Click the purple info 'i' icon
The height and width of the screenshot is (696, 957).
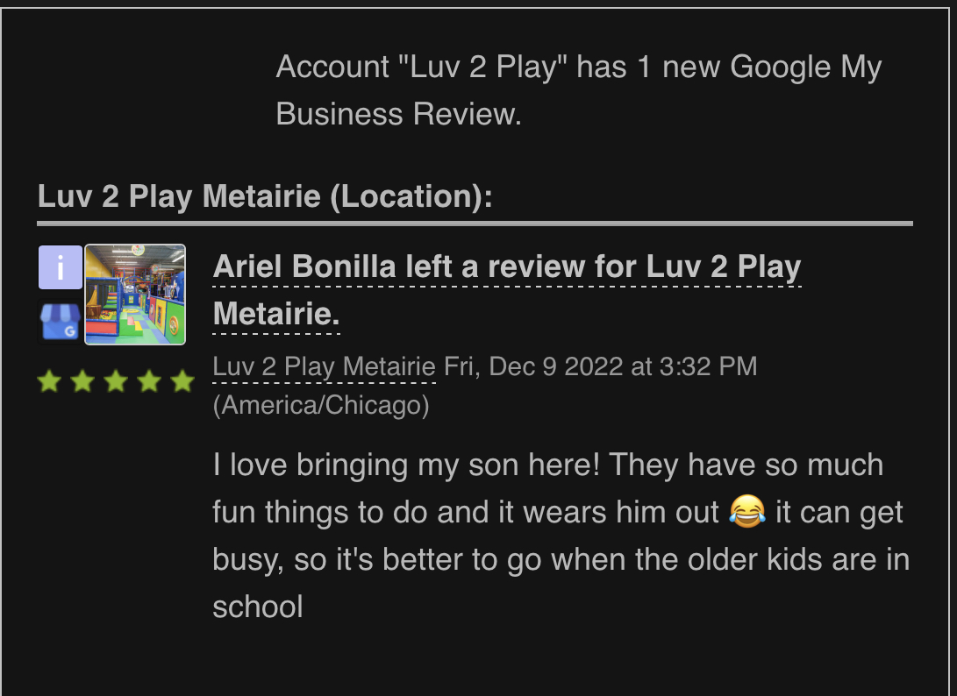click(60, 267)
